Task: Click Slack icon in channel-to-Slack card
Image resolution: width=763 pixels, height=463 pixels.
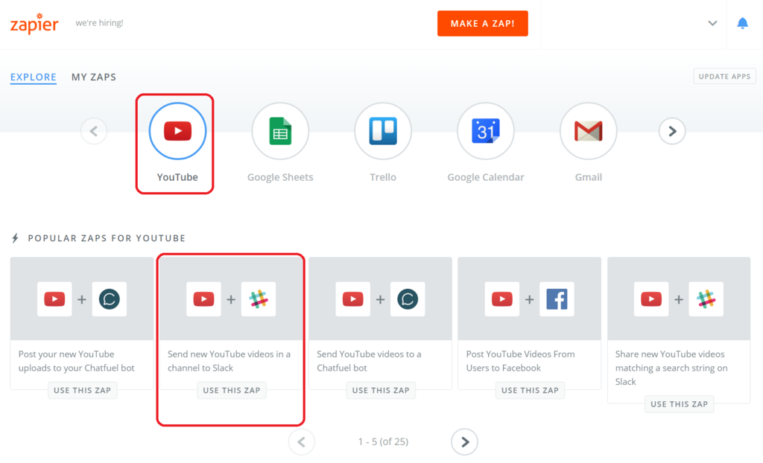Action: [259, 298]
